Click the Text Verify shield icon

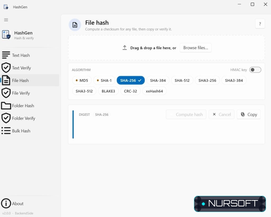pyautogui.click(x=6, y=68)
